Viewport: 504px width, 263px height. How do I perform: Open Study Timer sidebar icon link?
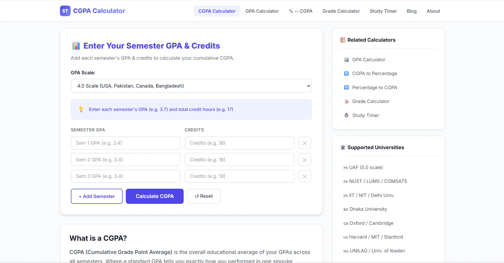[x=346, y=115]
